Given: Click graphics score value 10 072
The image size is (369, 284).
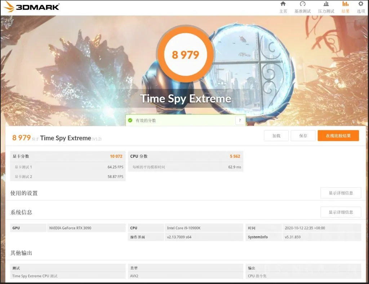Looking at the screenshot, I should coord(116,156).
